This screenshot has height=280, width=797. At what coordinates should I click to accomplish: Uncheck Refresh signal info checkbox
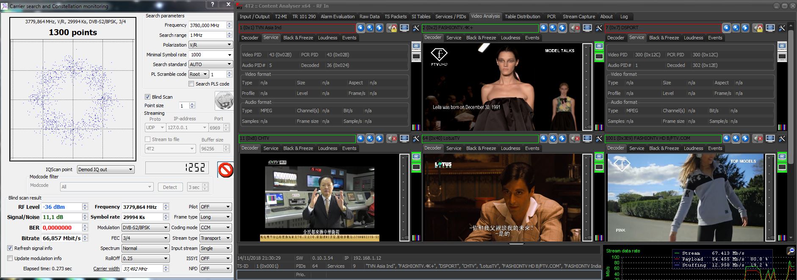pyautogui.click(x=10, y=248)
